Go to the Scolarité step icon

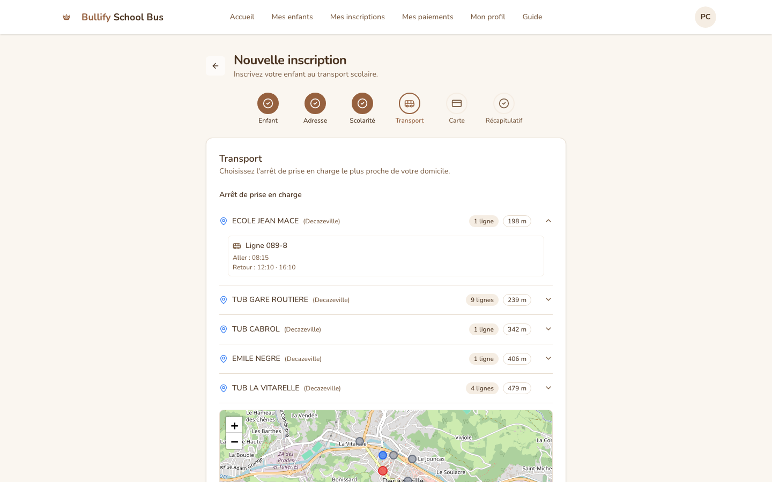coord(362,103)
